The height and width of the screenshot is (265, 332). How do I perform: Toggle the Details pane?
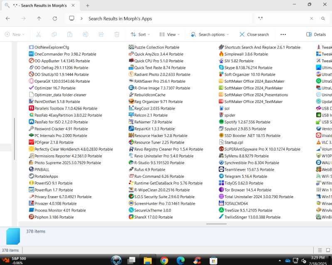click(x=316, y=34)
